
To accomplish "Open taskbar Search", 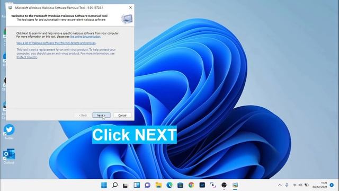I will click(x=115, y=185).
